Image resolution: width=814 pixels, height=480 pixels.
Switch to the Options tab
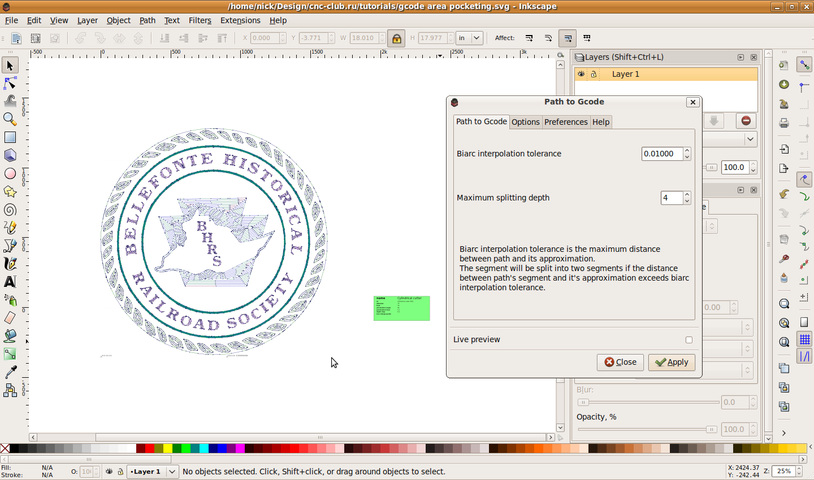tap(526, 122)
